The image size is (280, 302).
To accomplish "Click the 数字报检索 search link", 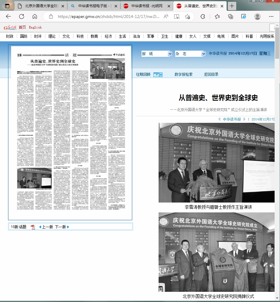I will [183, 75].
